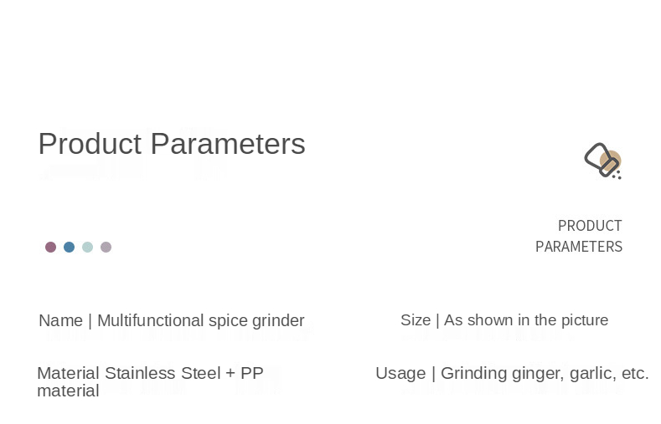This screenshot has height=424, width=661.
Task: Click the "Size" label
Action: [415, 320]
